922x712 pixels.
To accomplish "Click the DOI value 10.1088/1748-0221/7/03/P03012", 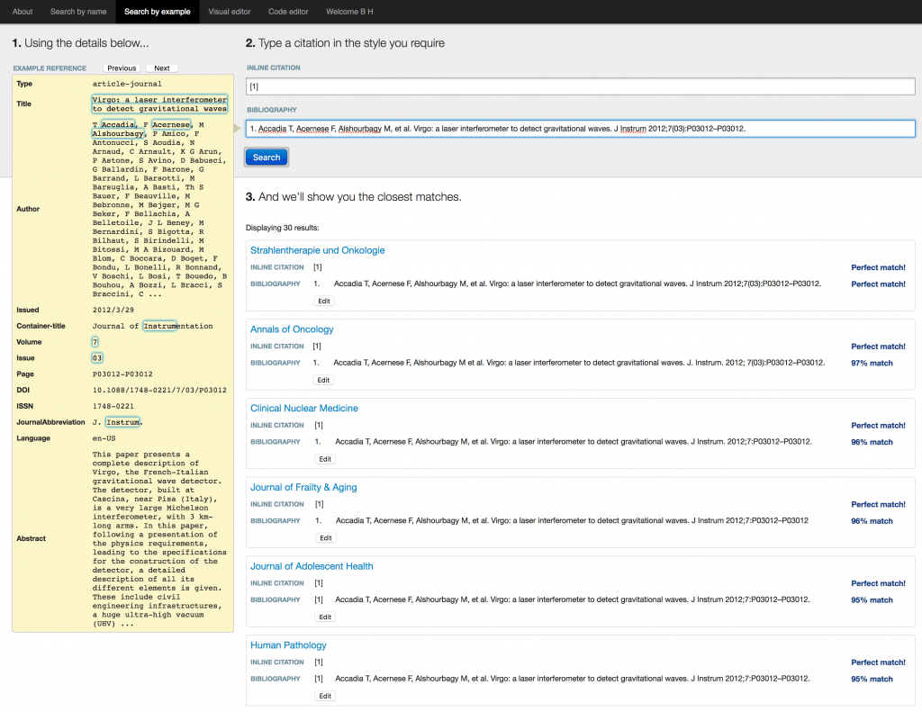I will point(159,390).
